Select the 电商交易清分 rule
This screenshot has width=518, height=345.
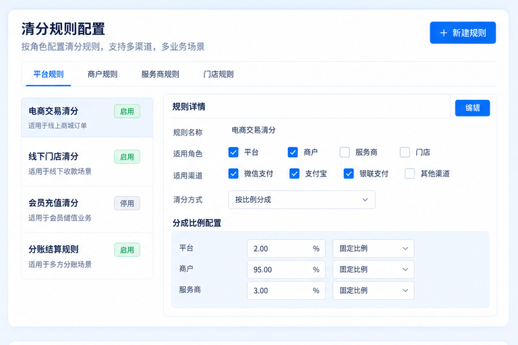coord(87,117)
